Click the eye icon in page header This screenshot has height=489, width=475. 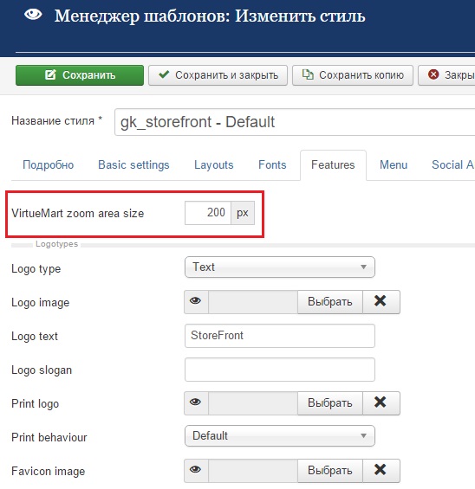(x=33, y=15)
